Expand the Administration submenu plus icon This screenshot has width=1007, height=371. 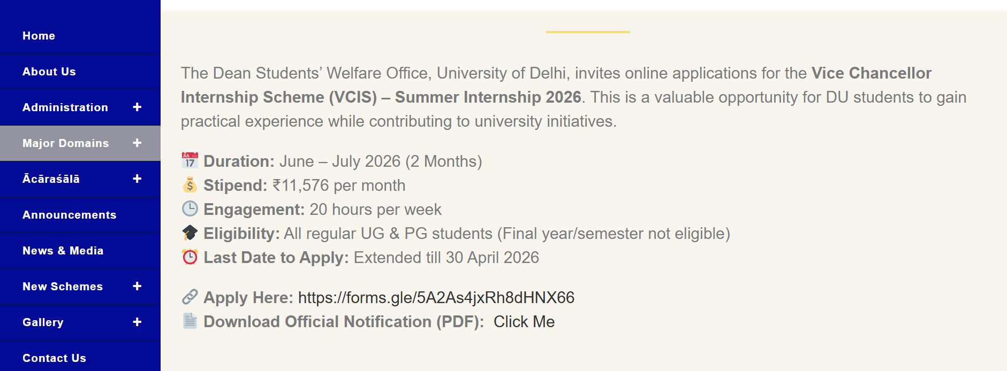[x=137, y=107]
